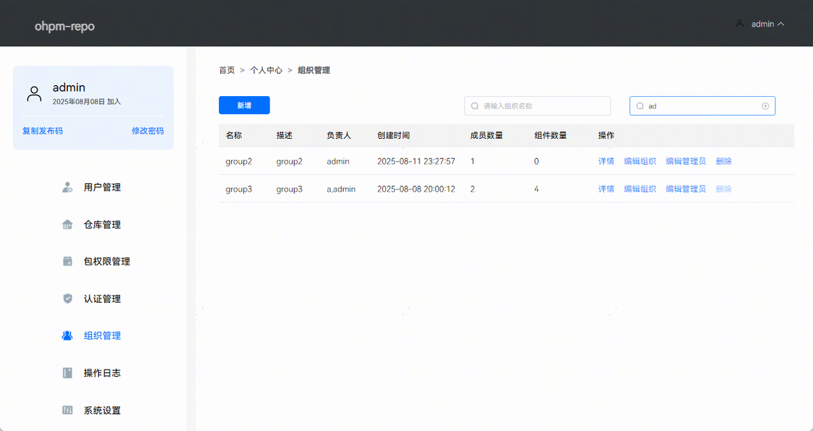Click the 操作日志 log book icon
Image resolution: width=813 pixels, height=431 pixels.
pyautogui.click(x=67, y=373)
